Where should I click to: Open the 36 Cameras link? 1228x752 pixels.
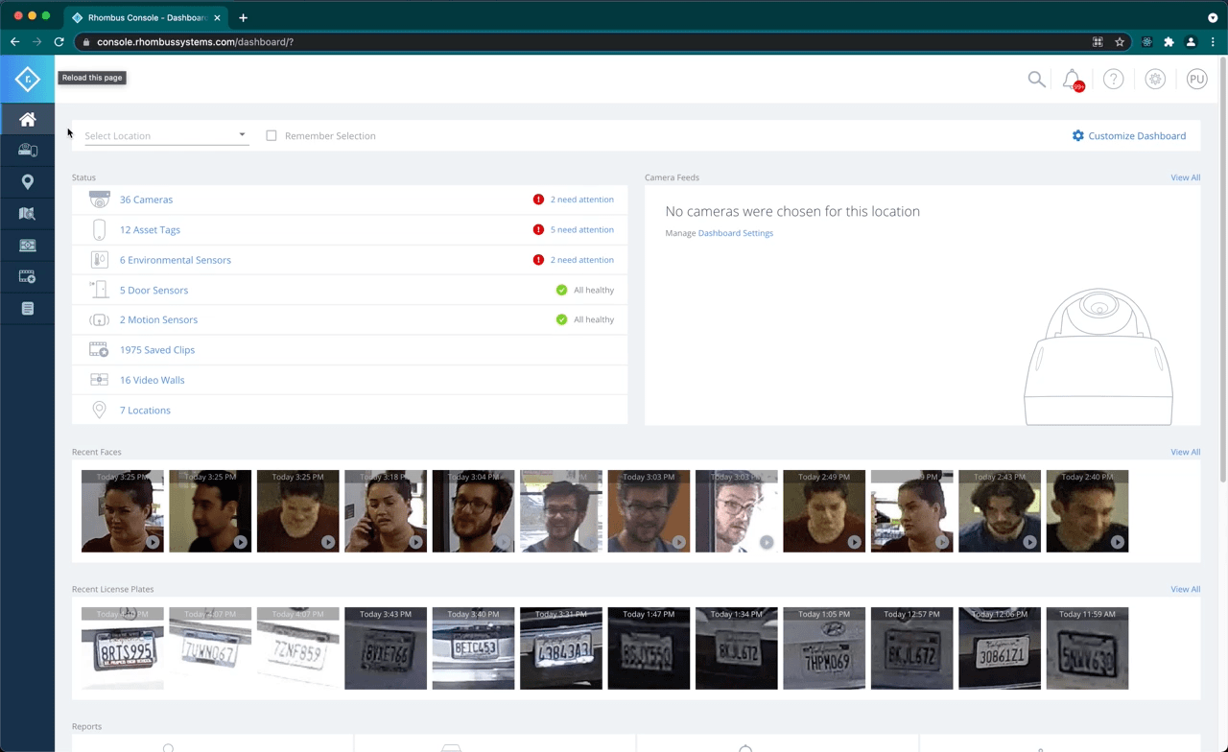(146, 200)
